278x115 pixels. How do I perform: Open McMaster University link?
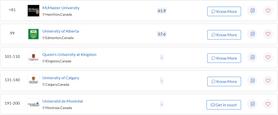pyautogui.click(x=61, y=8)
